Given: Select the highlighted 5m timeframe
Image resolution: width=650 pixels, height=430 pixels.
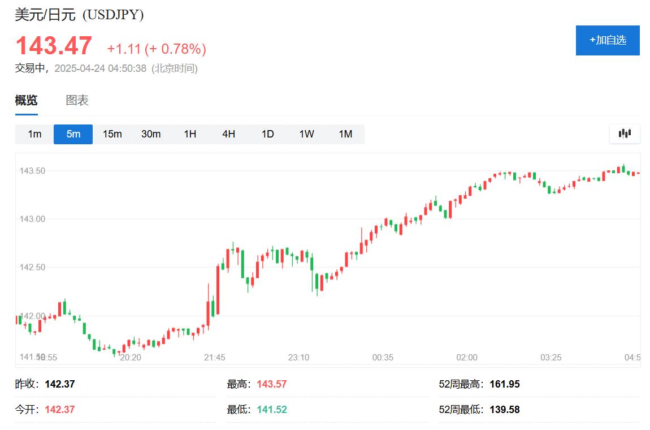Looking at the screenshot, I should click(73, 134).
